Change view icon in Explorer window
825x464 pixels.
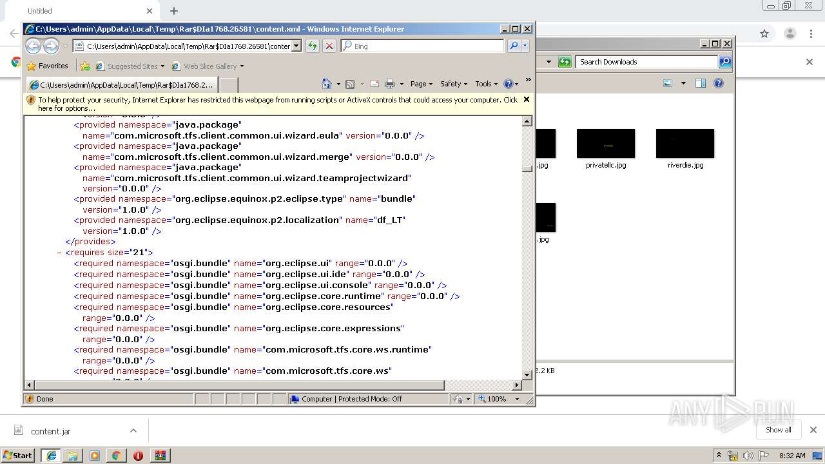[x=668, y=83]
